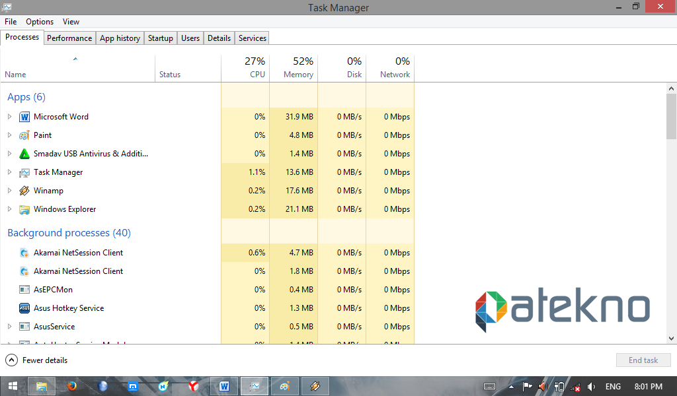Click the End task button
This screenshot has height=396, width=677.
(643, 360)
